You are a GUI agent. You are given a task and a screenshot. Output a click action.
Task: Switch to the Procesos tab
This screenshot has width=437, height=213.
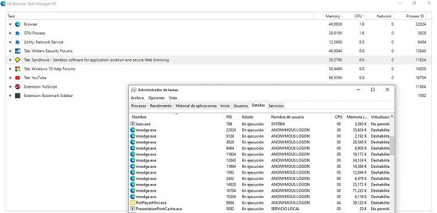click(139, 106)
